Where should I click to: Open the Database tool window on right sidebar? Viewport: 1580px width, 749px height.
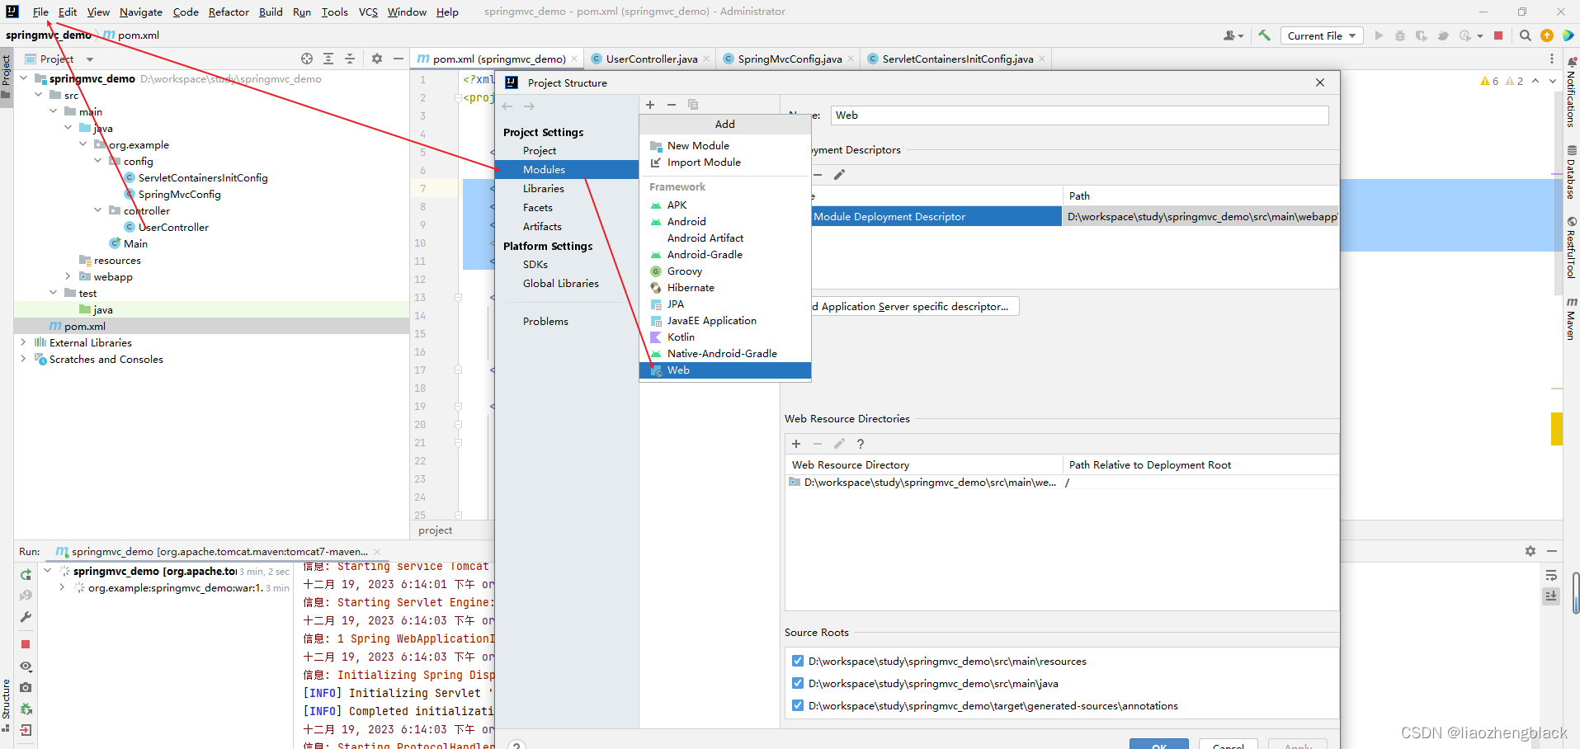coord(1571,172)
